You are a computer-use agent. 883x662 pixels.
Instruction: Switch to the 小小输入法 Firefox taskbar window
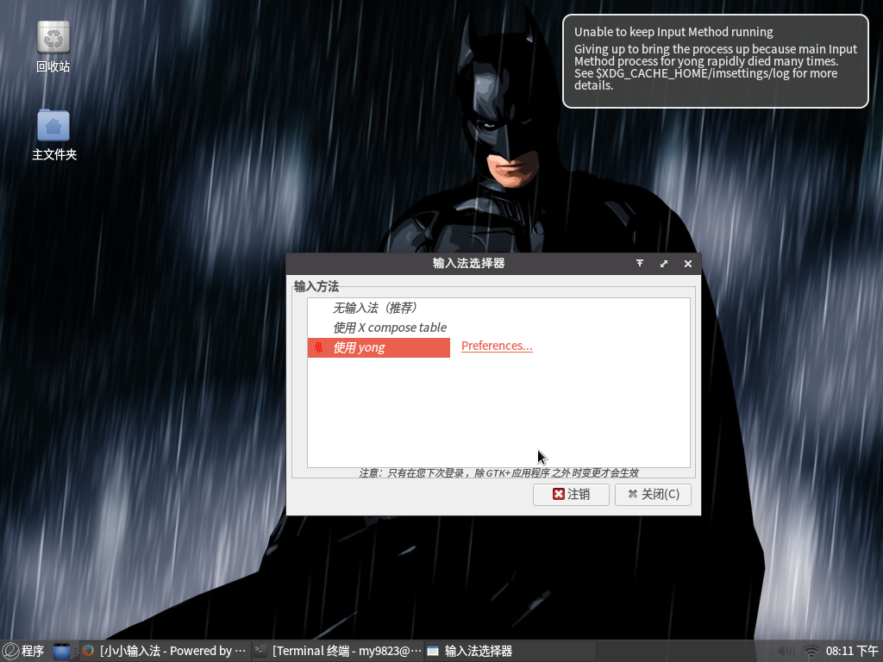[165, 652]
